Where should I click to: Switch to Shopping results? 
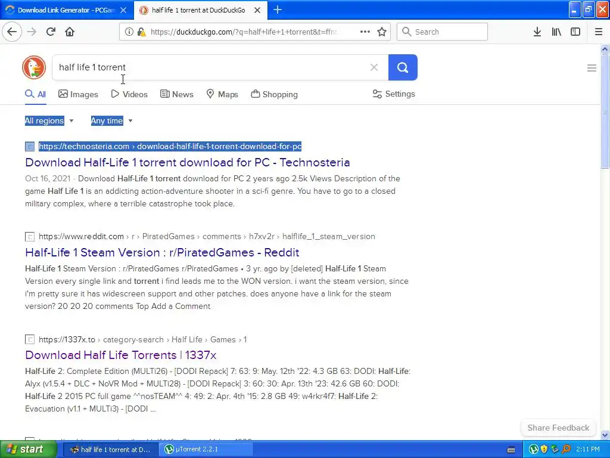[274, 94]
